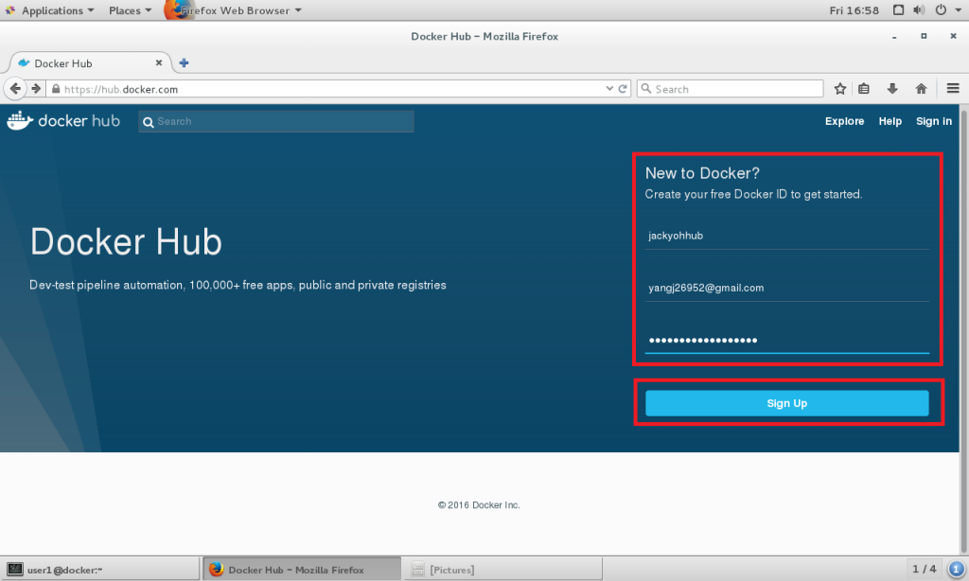Click the workspace switcher 1 / 4

pyautogui.click(x=924, y=569)
